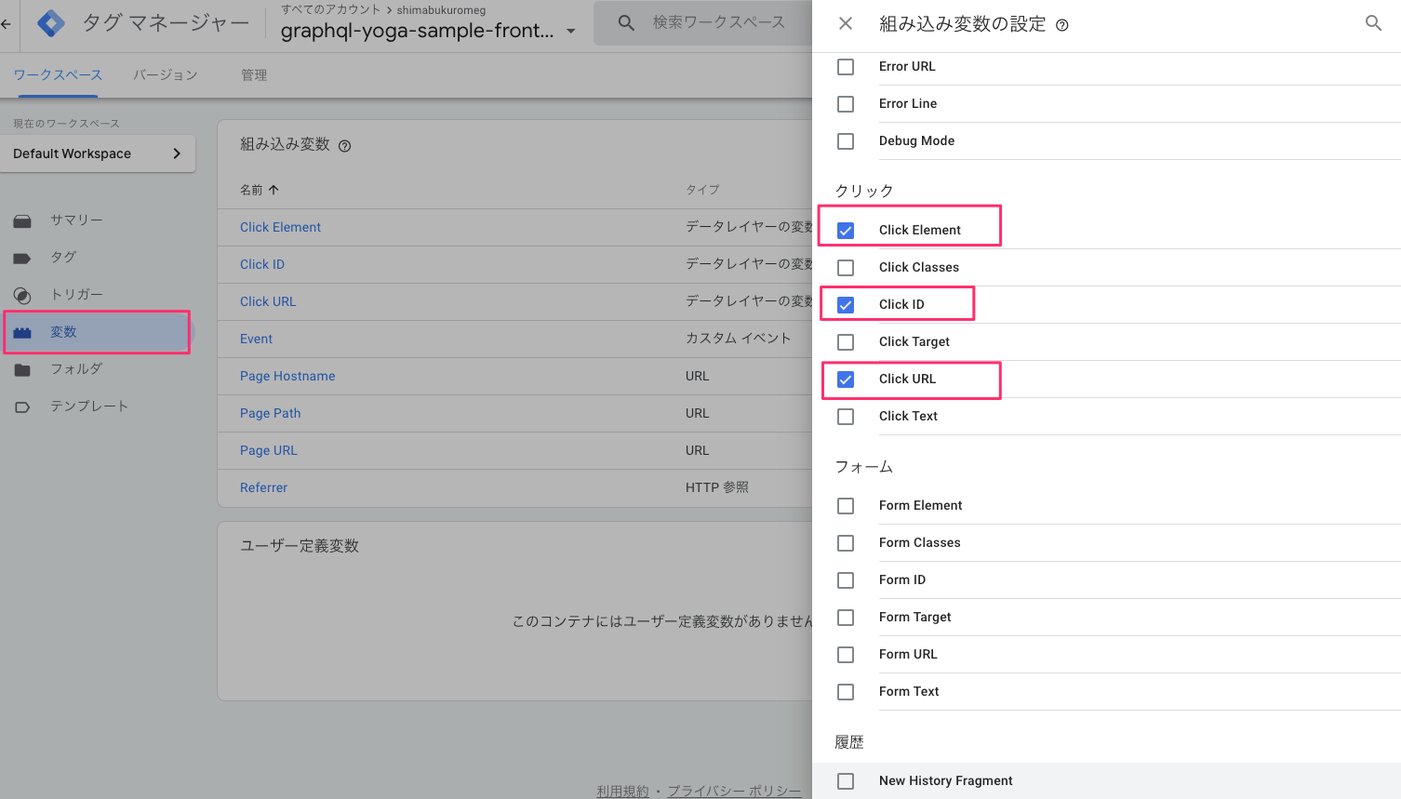
Task: Disable the Click Element checkbox
Action: 846,230
